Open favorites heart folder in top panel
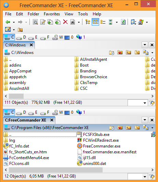 coord(120,53)
